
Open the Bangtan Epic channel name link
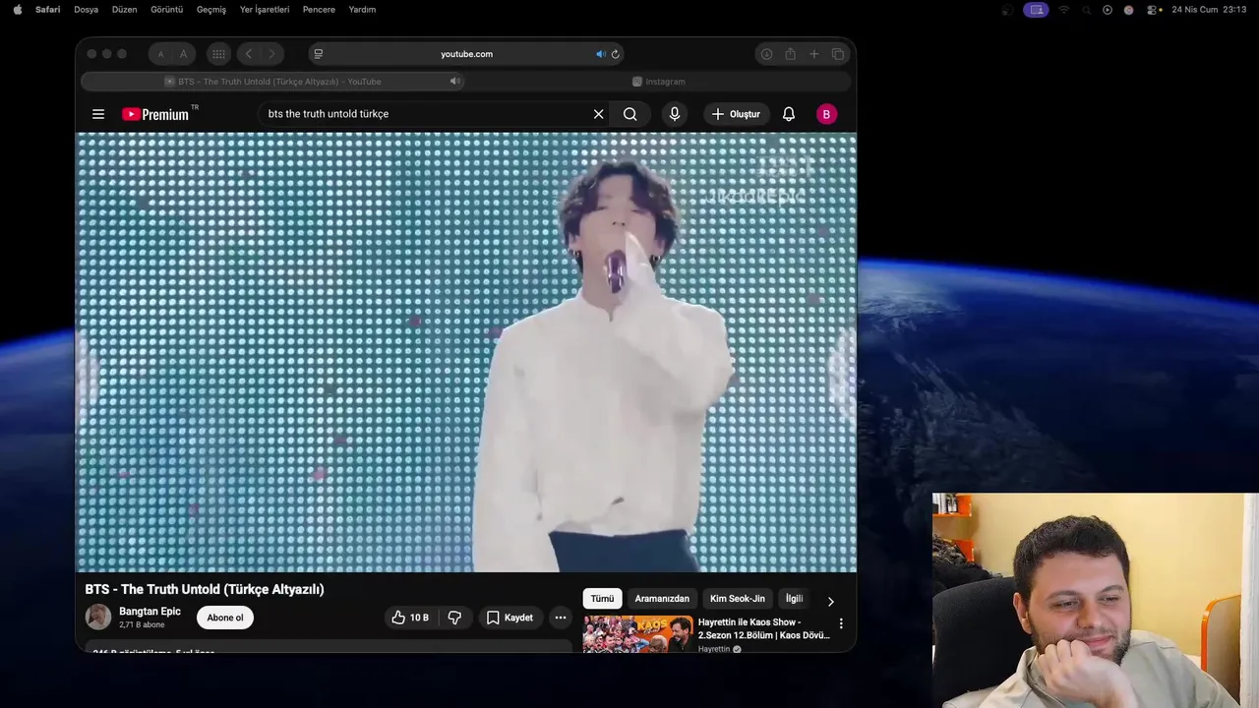point(150,612)
